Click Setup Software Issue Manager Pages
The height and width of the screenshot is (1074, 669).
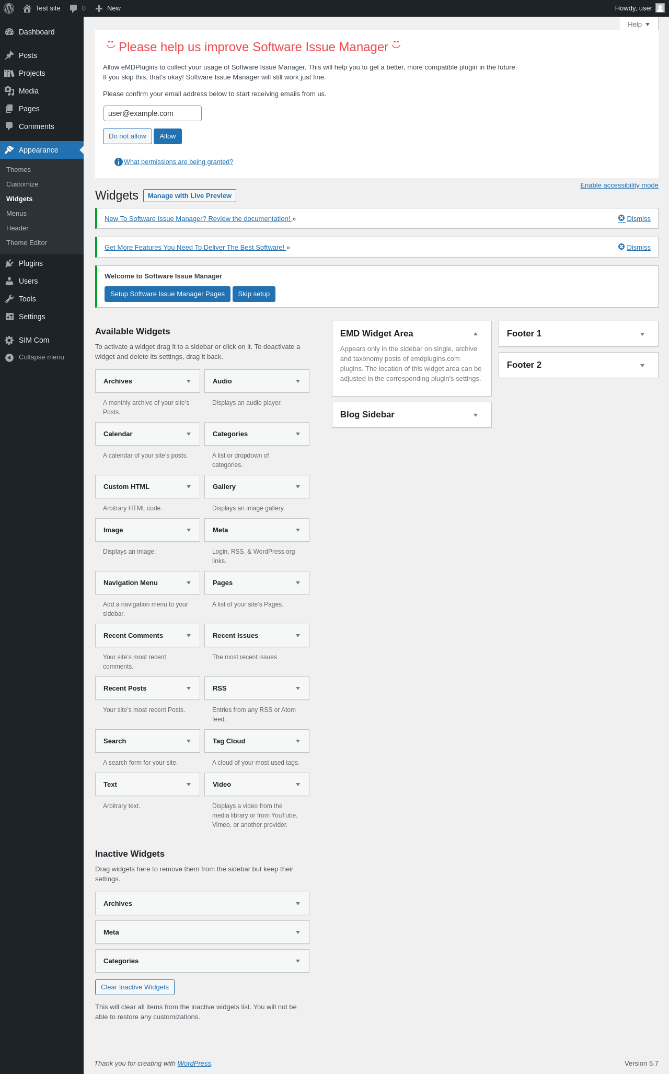coord(167,294)
